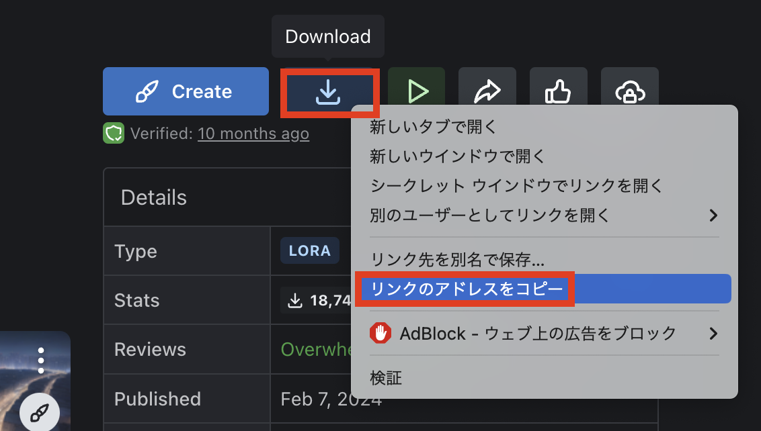The width and height of the screenshot is (761, 431).
Task: Click the paintbrush icon at bottom left
Action: click(40, 412)
